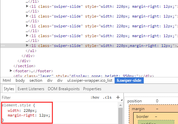Select ul.swiper-wrapper.ico_list breadcrumb
Image resolution: width=178 pixels, height=124 pixels.
(90, 80)
